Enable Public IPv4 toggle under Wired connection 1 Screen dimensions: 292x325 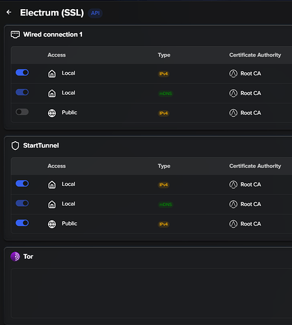click(22, 112)
